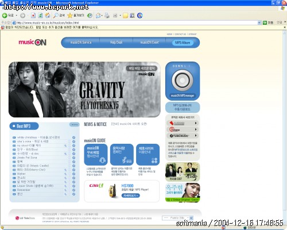The width and height of the screenshot is (287, 230).
Task: Click the partner site guide tile
Action: point(148,155)
